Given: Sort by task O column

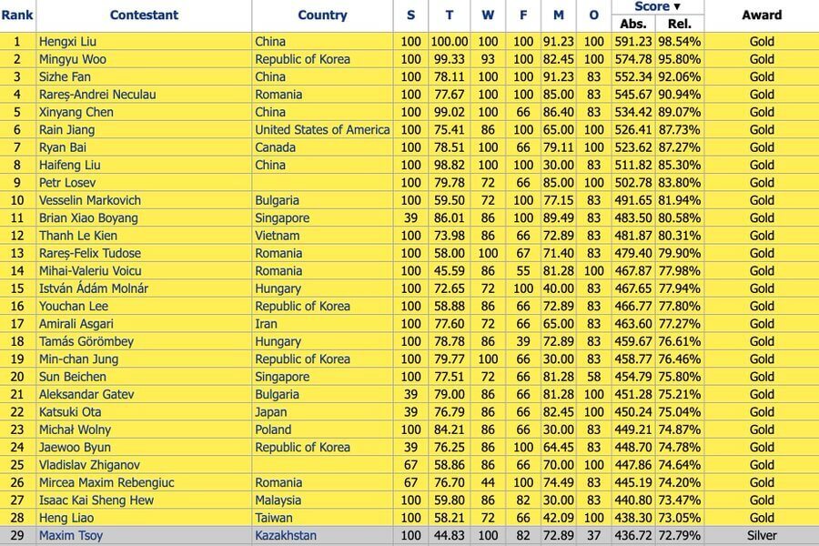Looking at the screenshot, I should [x=593, y=15].
